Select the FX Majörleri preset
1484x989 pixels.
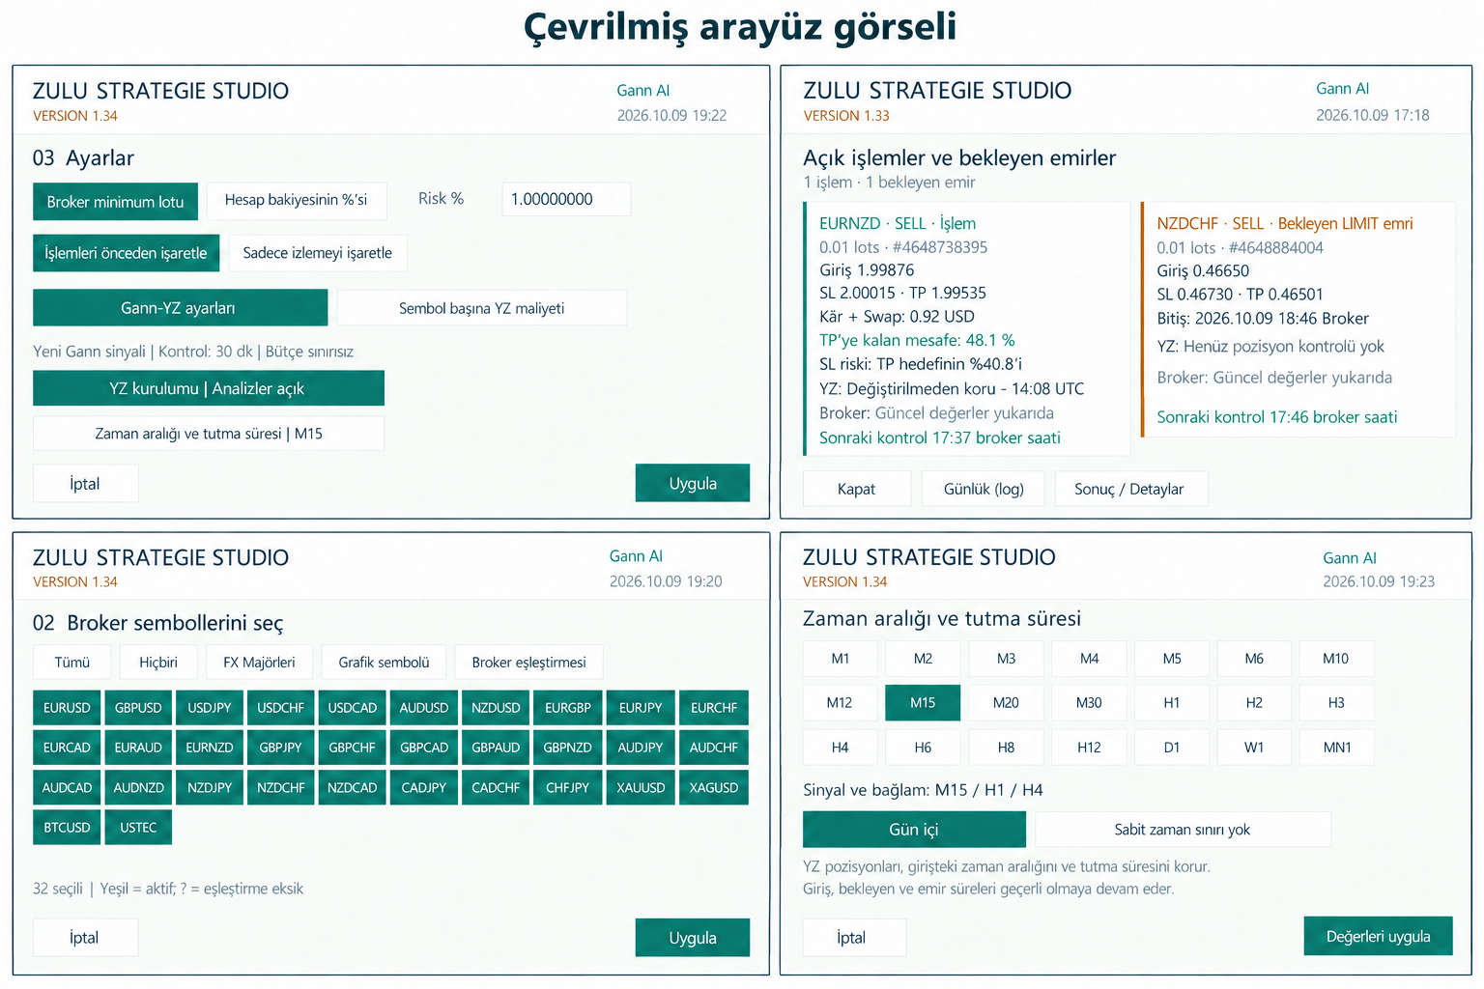(x=260, y=663)
